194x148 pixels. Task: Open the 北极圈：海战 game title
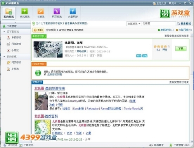click(74, 43)
